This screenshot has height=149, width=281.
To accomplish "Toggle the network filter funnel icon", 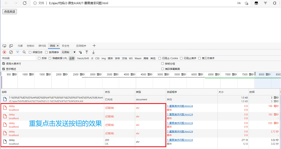I will 18,52.
